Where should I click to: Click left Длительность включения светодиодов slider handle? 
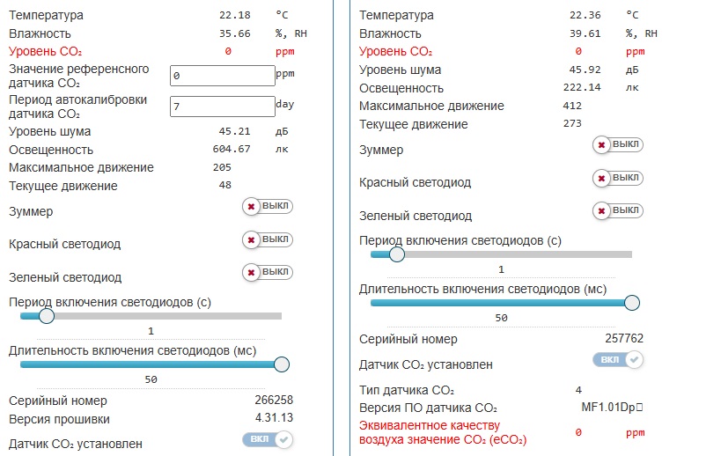point(282,364)
